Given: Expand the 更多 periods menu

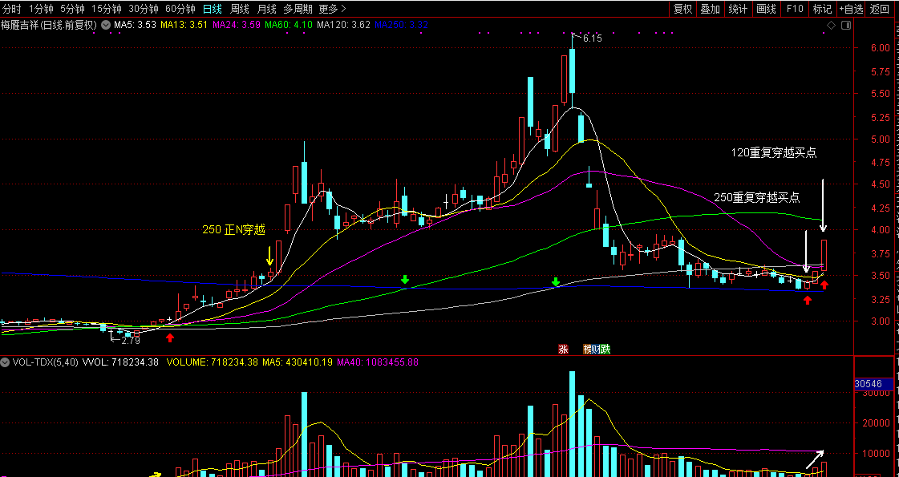Looking at the screenshot, I should (333, 9).
